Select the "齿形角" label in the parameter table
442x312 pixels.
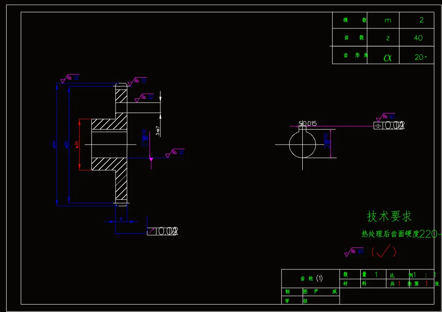tap(356, 55)
